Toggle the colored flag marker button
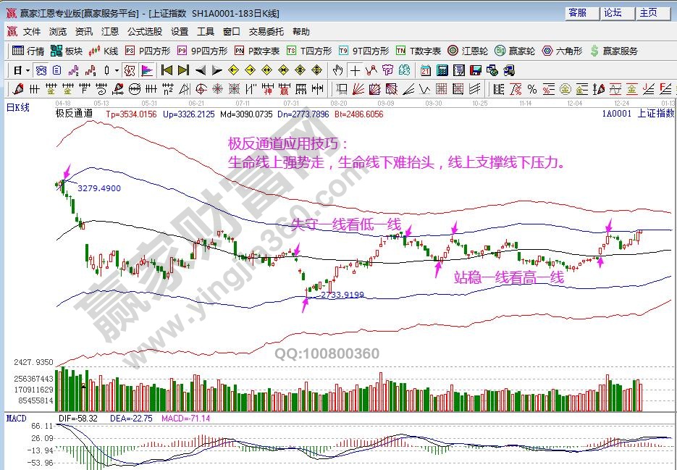677x470 pixels. tap(146, 70)
